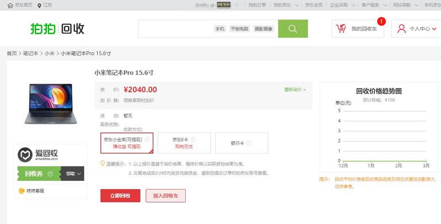Click the 我的回收车 button
The image size is (441, 224).
(358, 29)
